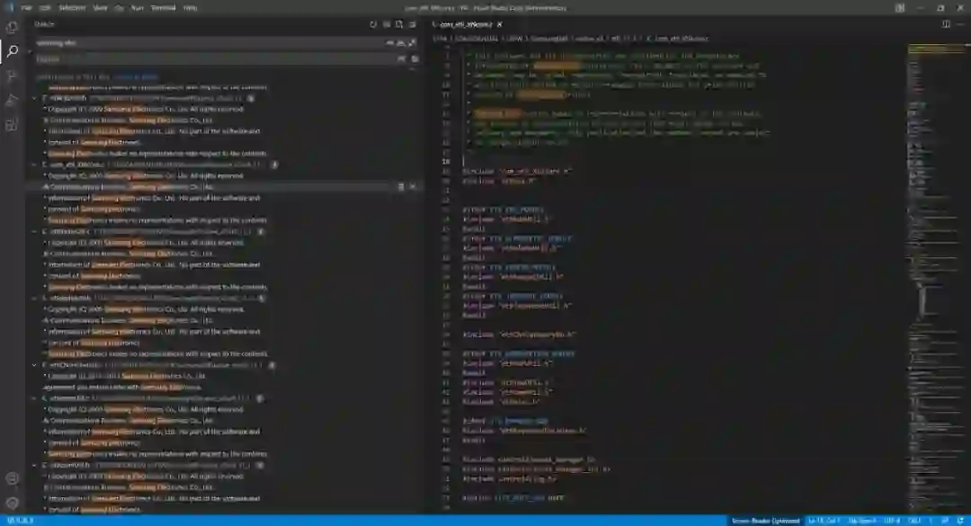Collapse the first file result group

click(x=35, y=98)
